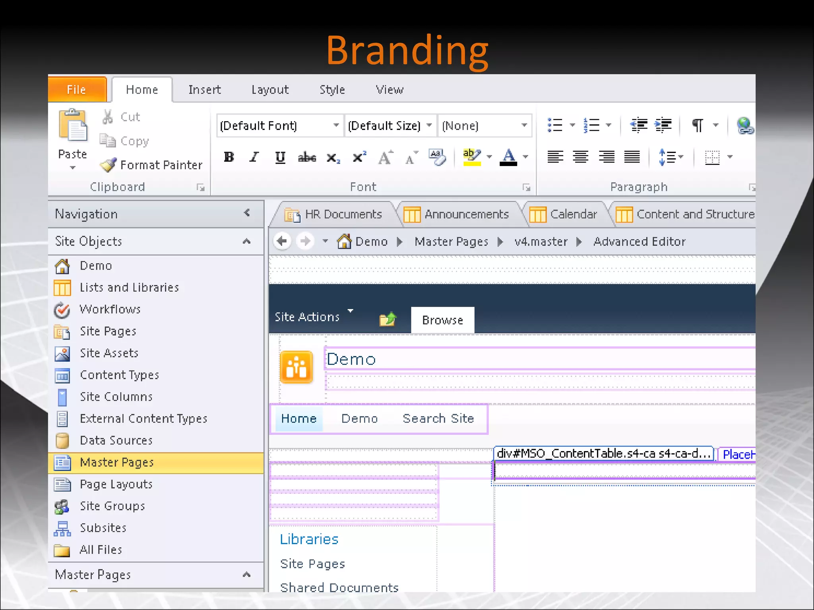Click the back navigation arrow

pyautogui.click(x=282, y=241)
